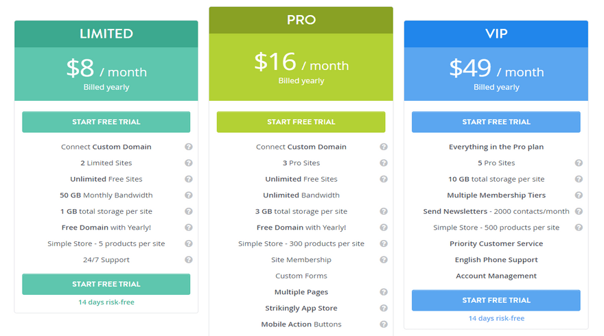The image size is (604, 336).
Task: Start free trial from Limited plan top button
Action: 106,122
